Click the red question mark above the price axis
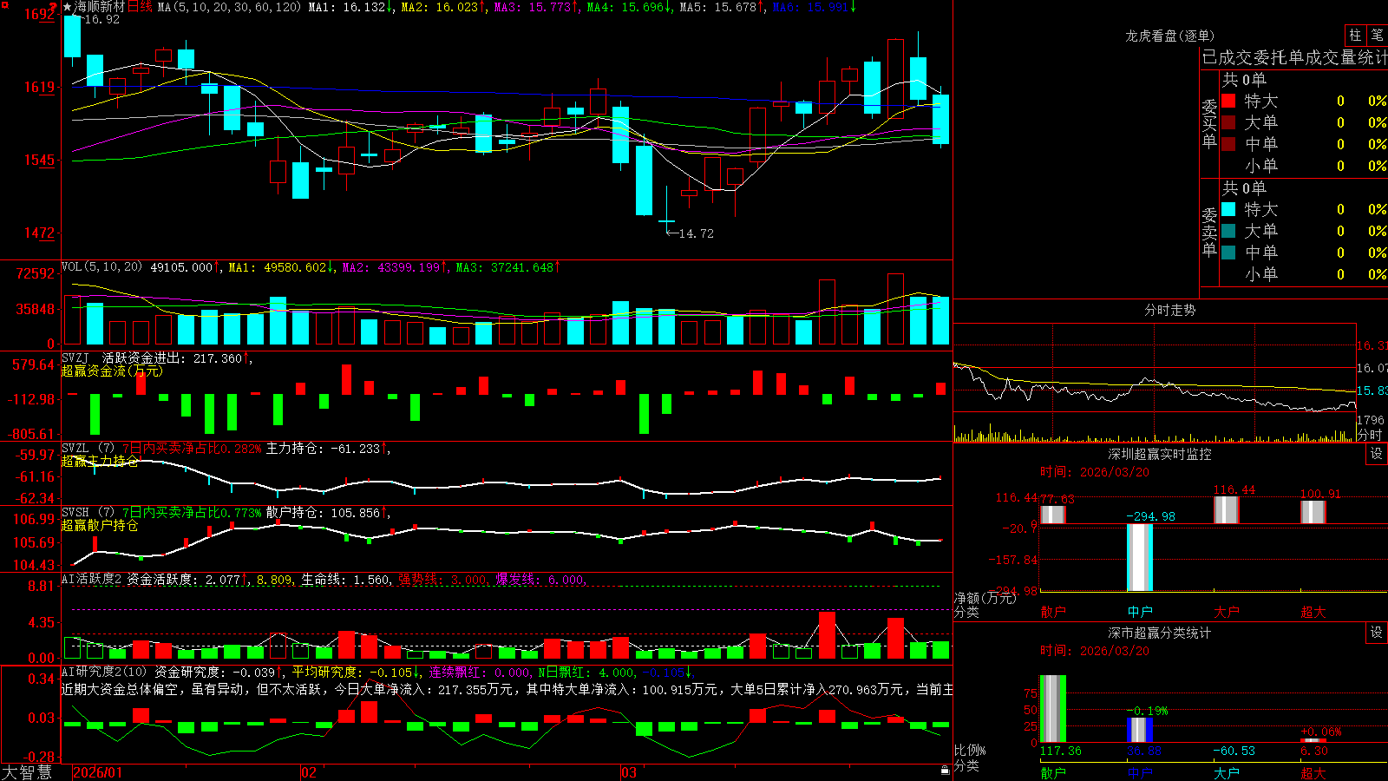This screenshot has width=1388, height=781. point(53,8)
